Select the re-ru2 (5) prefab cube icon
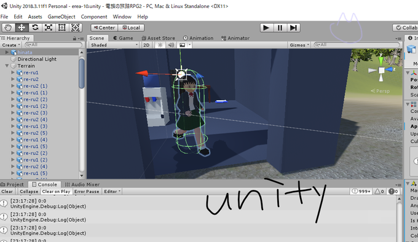 pos(19,133)
